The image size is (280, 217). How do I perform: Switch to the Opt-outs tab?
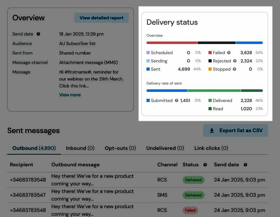point(120,148)
